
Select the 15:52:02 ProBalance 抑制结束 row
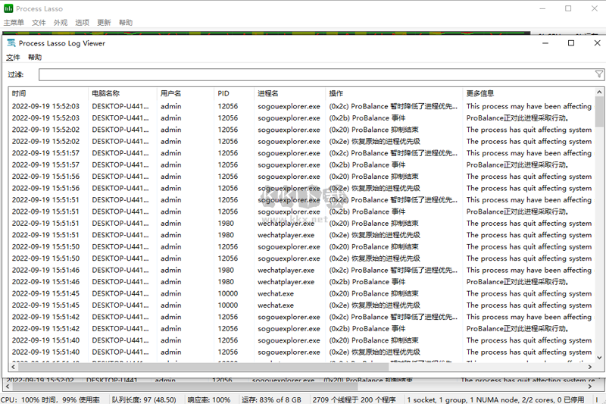301,130
